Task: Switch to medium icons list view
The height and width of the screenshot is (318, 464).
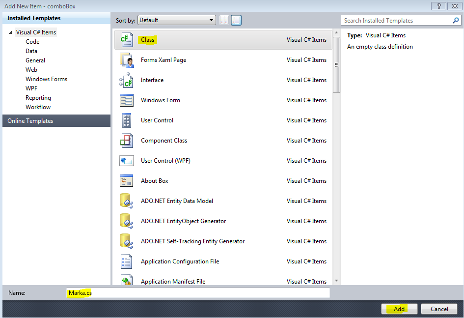Action: click(x=236, y=20)
